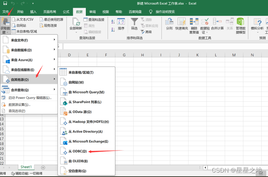The image size is (268, 177).
Task: Open the 文件 menu tab
Action: point(6,11)
